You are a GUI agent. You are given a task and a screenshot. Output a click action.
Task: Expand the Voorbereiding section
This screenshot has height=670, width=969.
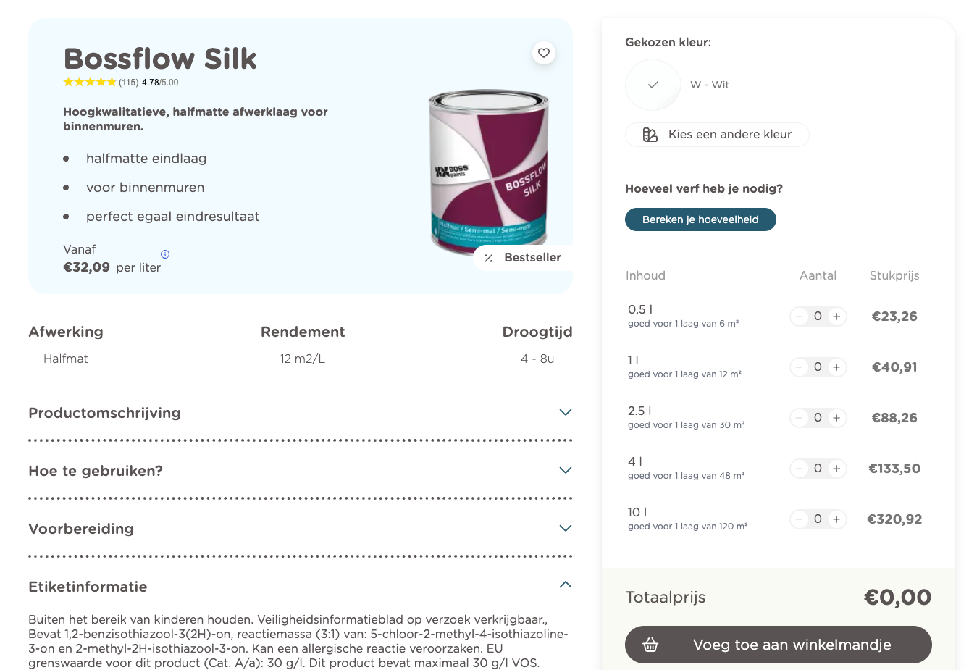565,528
